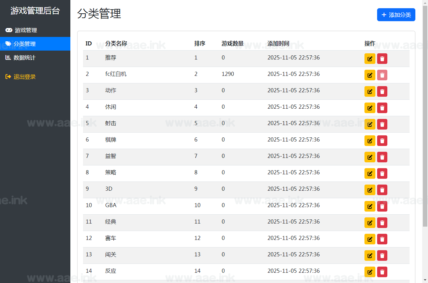Screen dimensions: 428x283
Task: Delete the 闯关 category
Action: 382,255
